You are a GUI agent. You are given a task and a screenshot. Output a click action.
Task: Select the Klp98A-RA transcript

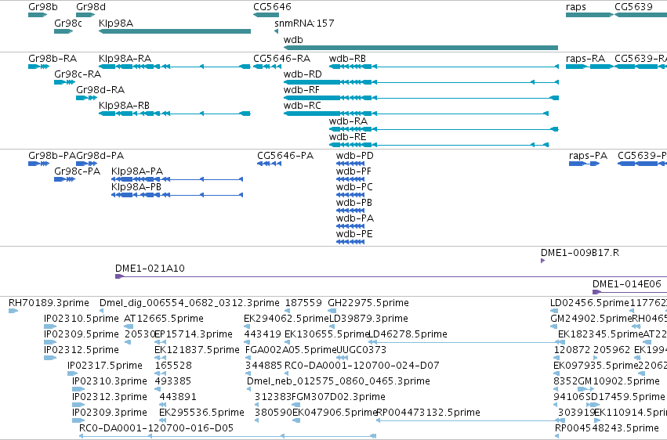[x=175, y=67]
